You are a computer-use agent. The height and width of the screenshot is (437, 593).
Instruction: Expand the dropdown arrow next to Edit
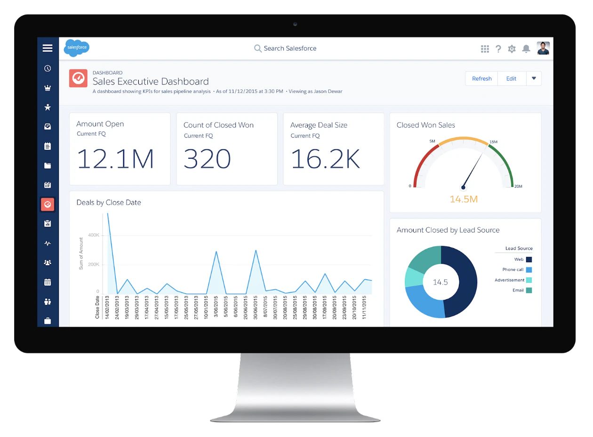pos(534,78)
